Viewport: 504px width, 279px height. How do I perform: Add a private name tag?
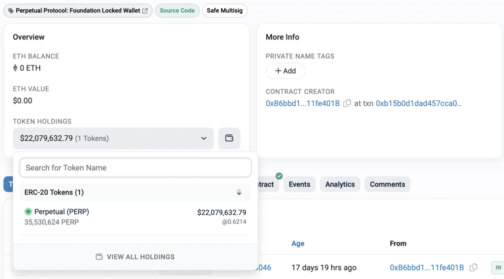285,71
